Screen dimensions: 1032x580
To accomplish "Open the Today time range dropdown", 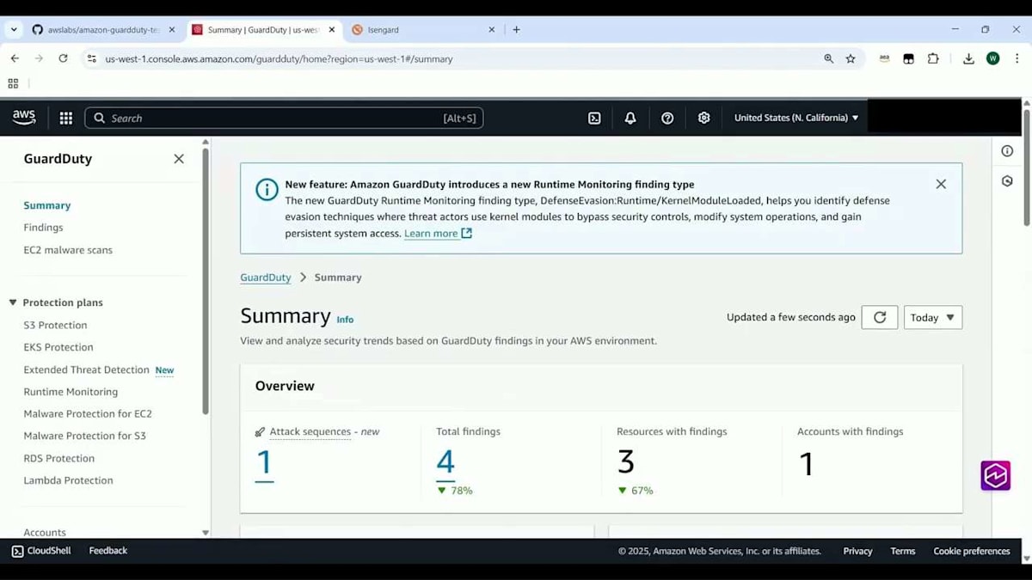I will click(933, 317).
